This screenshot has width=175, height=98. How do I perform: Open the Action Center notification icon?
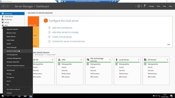pos(171,96)
